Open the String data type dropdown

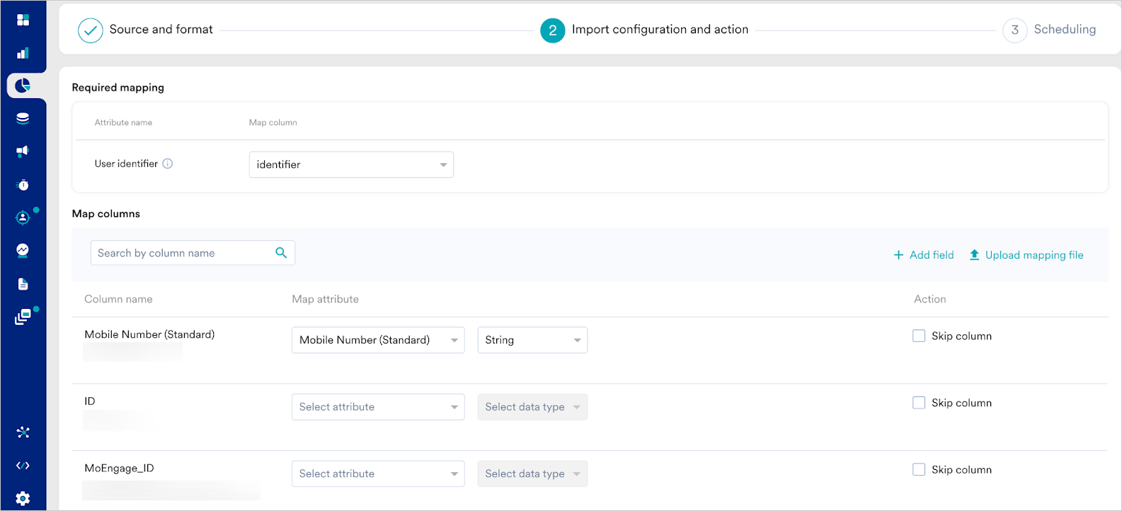[x=532, y=340]
